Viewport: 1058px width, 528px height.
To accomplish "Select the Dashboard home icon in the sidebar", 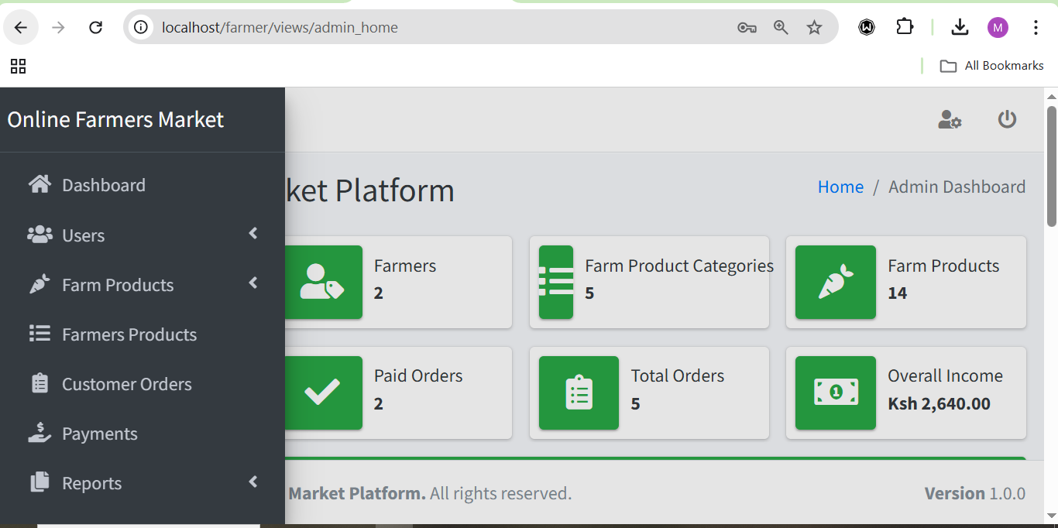I will pos(38,184).
